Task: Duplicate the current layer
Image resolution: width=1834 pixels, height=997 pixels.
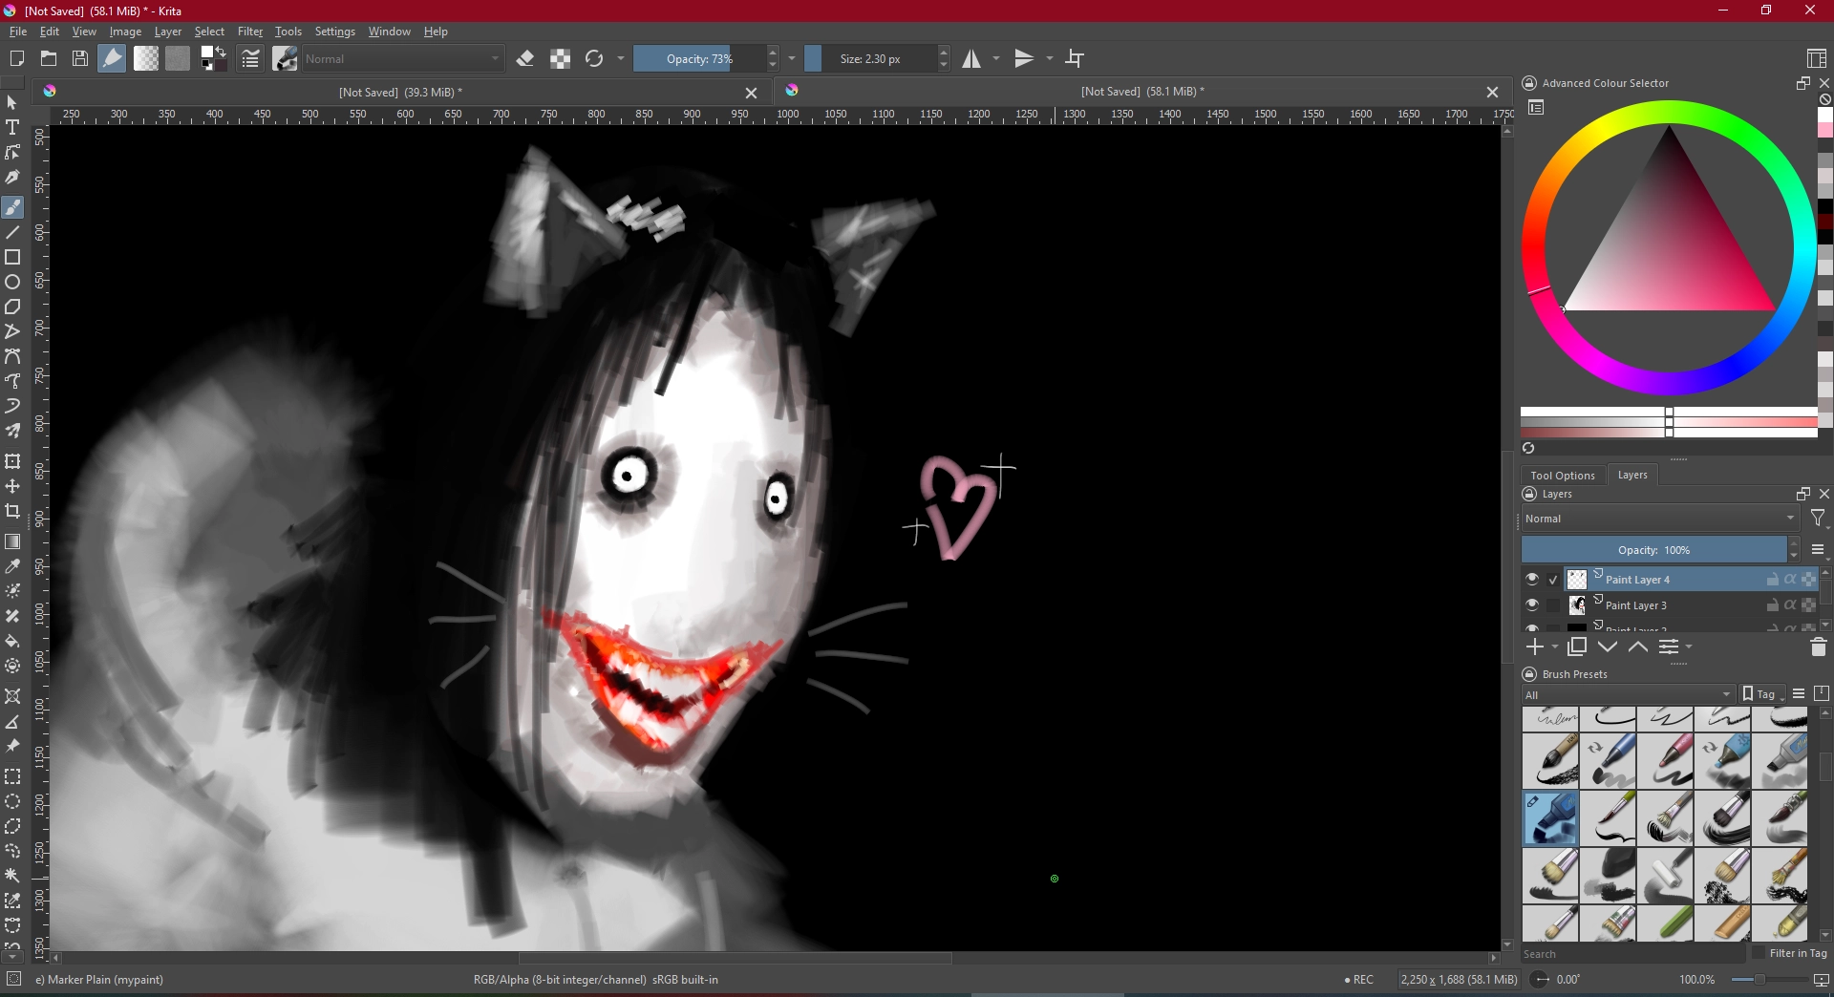Action: 1577,647
